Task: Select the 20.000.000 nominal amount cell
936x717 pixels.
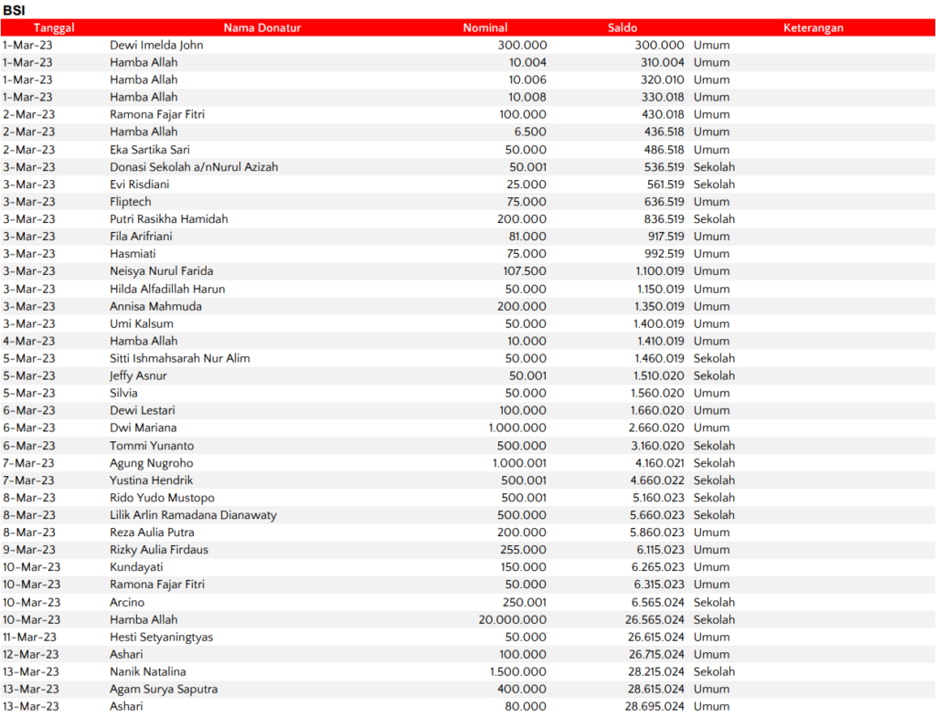Action: pyautogui.click(x=509, y=619)
